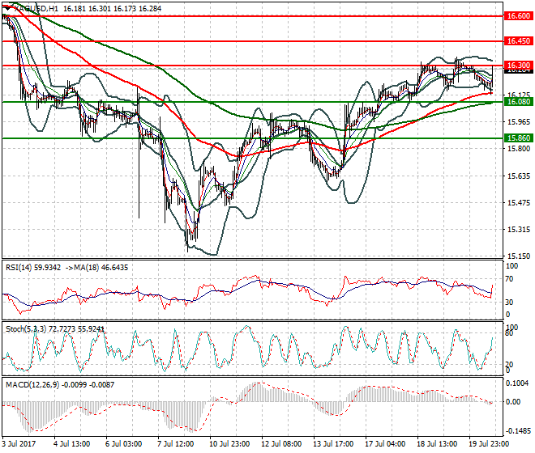The height and width of the screenshot is (453, 535).
Task: Click the 15.150 price scale value
Action: coord(519,256)
